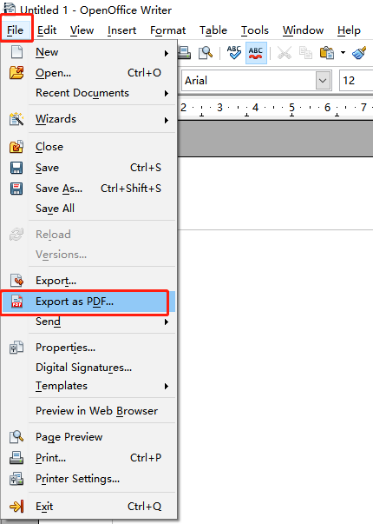
Task: Select Exit from the File menu
Action: pos(89,507)
